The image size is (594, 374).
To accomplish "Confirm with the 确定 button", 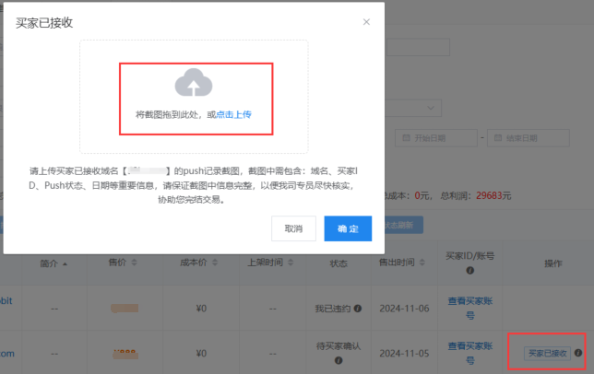I will (348, 228).
